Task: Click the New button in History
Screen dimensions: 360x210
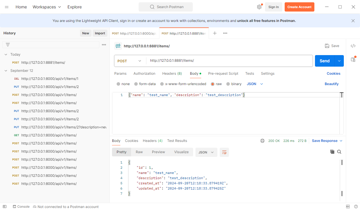Action: pos(86,33)
